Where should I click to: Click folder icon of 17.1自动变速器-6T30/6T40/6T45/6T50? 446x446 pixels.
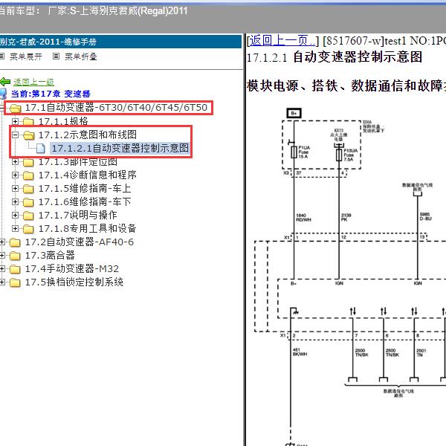tap(16, 108)
